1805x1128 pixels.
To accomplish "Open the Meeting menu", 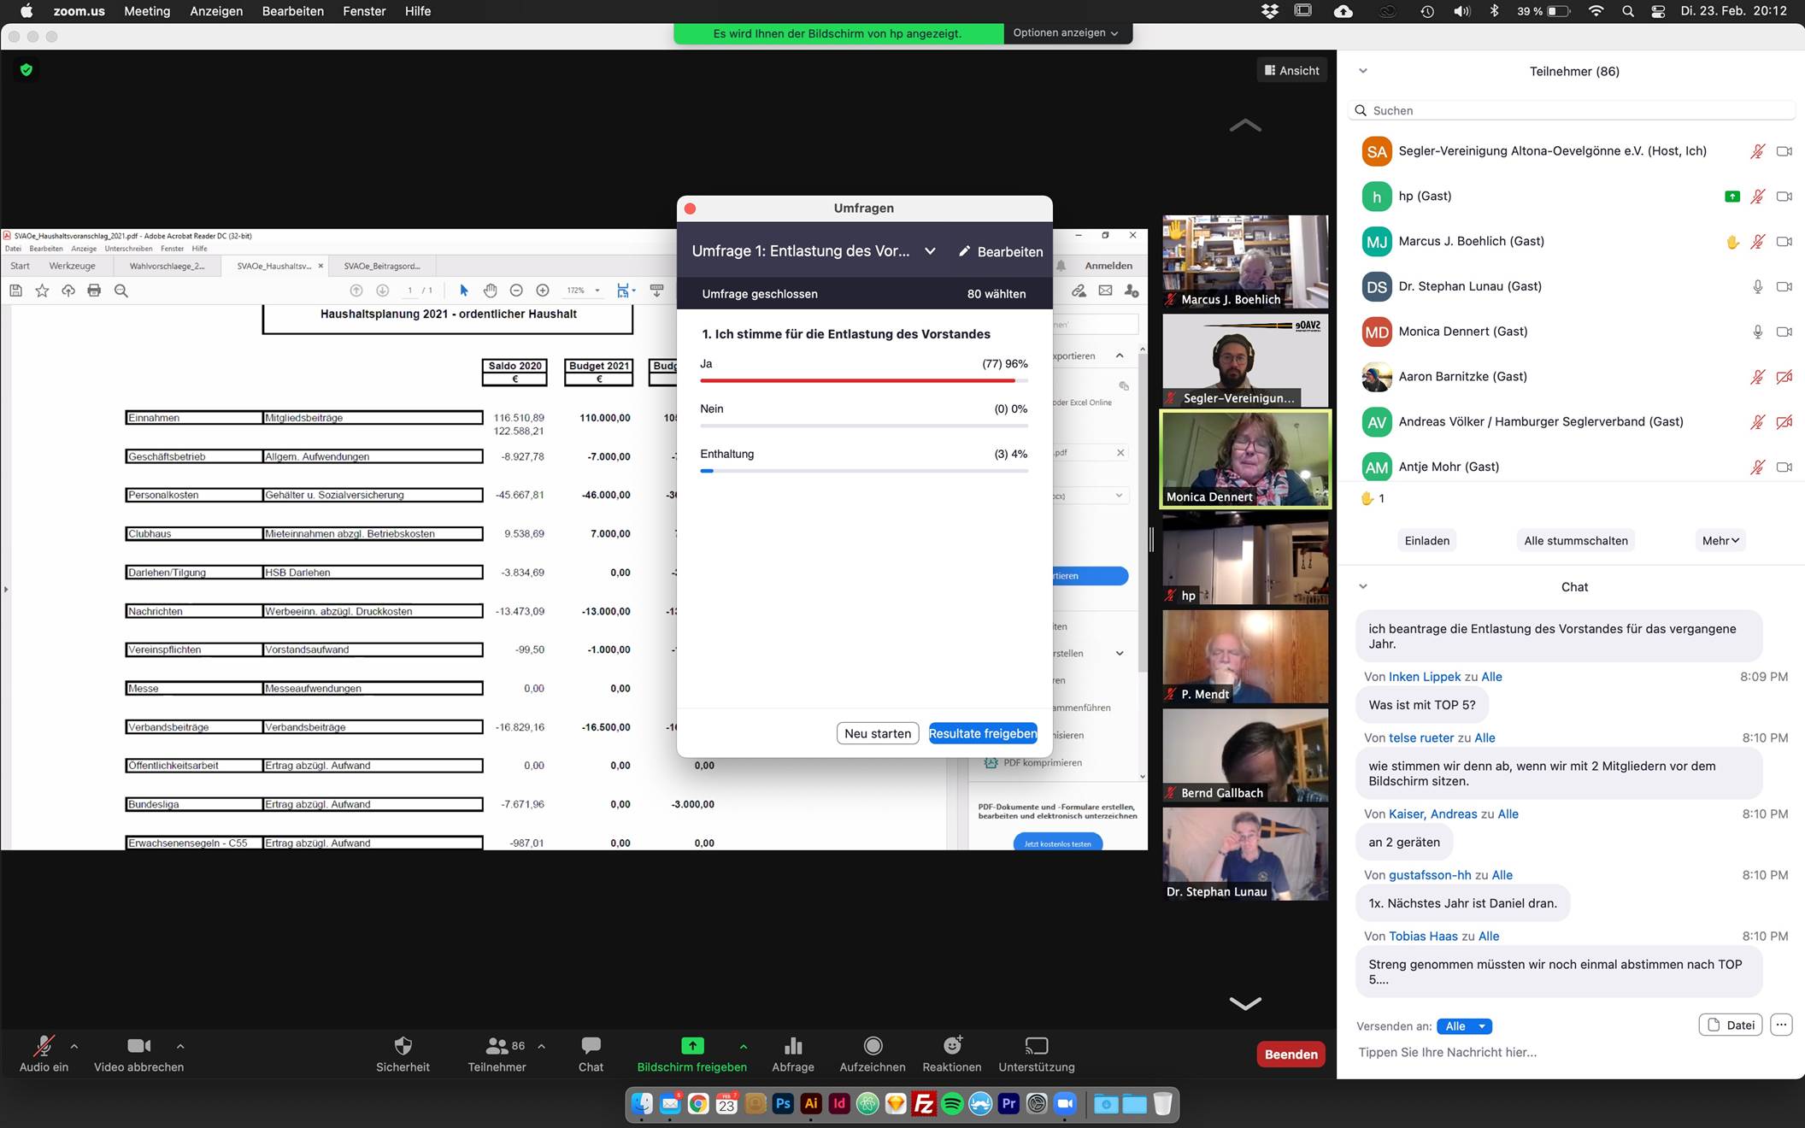I will (147, 11).
